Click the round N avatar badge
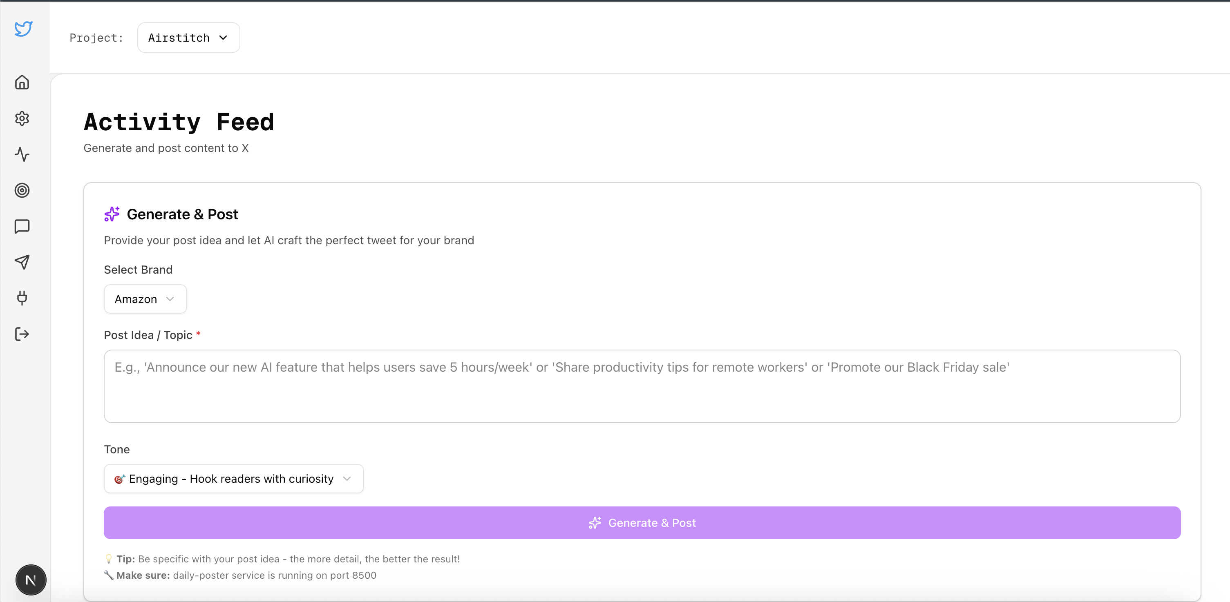The height and width of the screenshot is (602, 1230). coord(31,580)
